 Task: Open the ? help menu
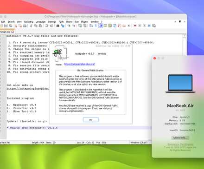click(102, 22)
